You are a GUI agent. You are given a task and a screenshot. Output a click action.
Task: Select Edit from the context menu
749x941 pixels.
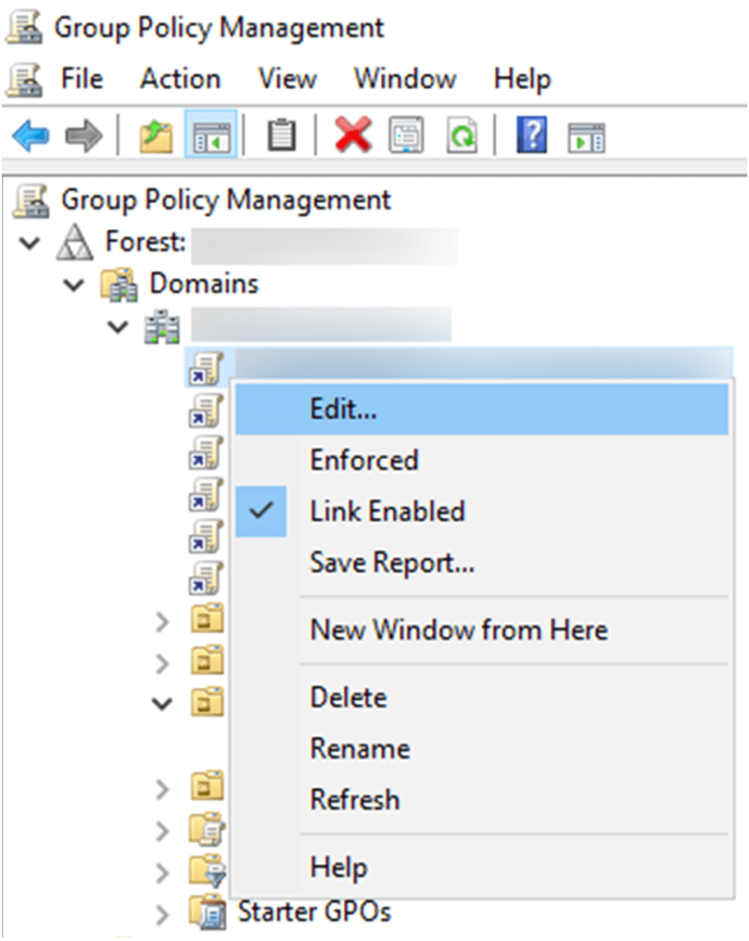[x=342, y=409]
